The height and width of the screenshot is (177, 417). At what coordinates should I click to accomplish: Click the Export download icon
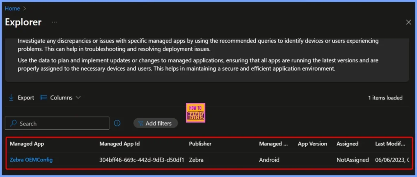[11, 98]
